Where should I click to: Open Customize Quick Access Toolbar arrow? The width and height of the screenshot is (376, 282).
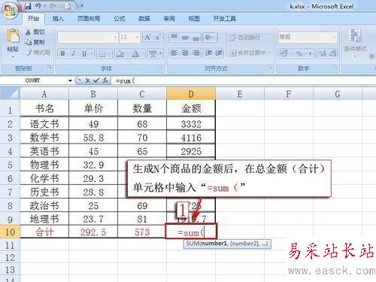[82, 5]
